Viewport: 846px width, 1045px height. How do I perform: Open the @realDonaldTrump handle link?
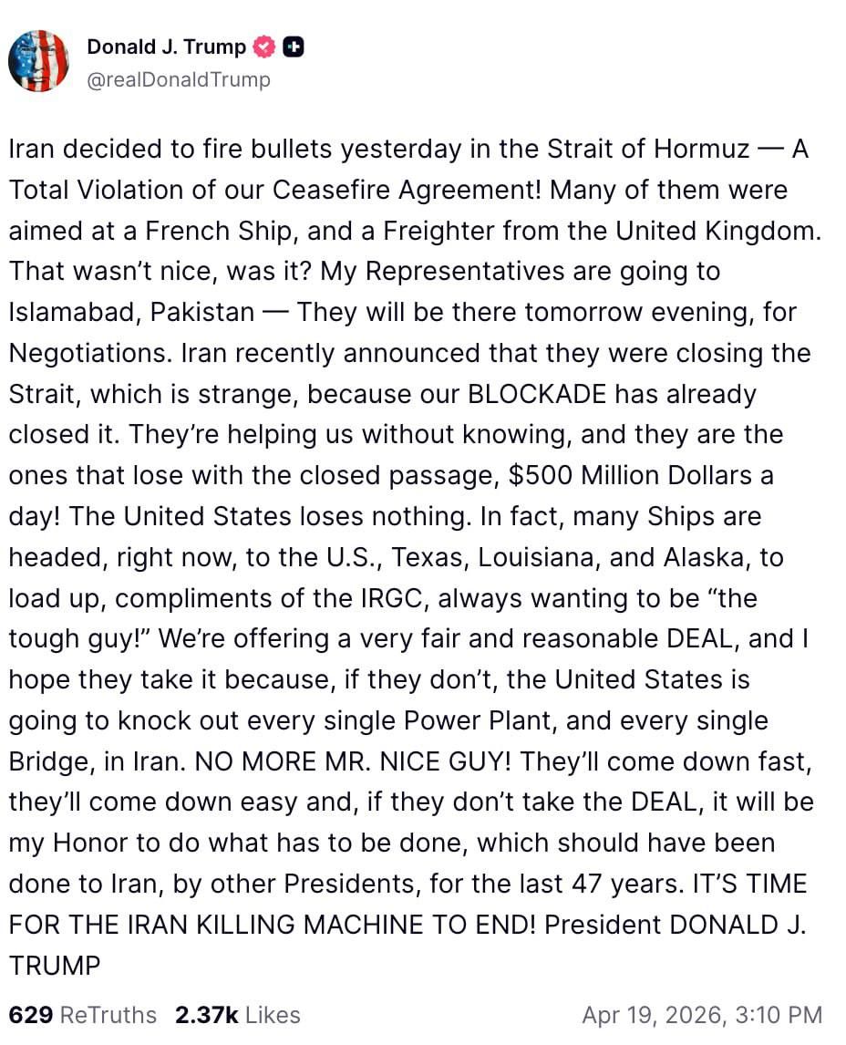tap(179, 80)
